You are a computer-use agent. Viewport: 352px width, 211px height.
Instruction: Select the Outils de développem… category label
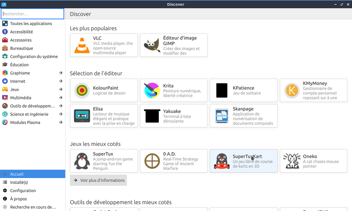pyautogui.click(x=32, y=106)
